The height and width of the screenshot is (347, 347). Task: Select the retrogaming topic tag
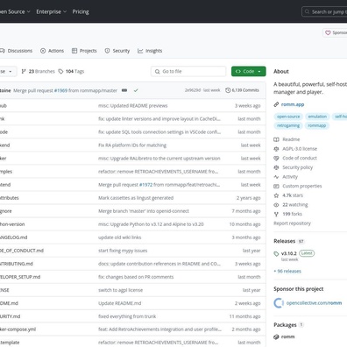click(x=288, y=125)
